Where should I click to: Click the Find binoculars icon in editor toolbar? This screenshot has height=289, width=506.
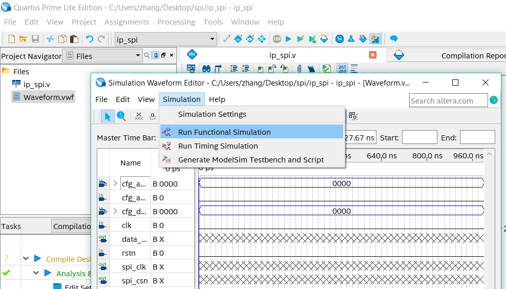(206, 69)
